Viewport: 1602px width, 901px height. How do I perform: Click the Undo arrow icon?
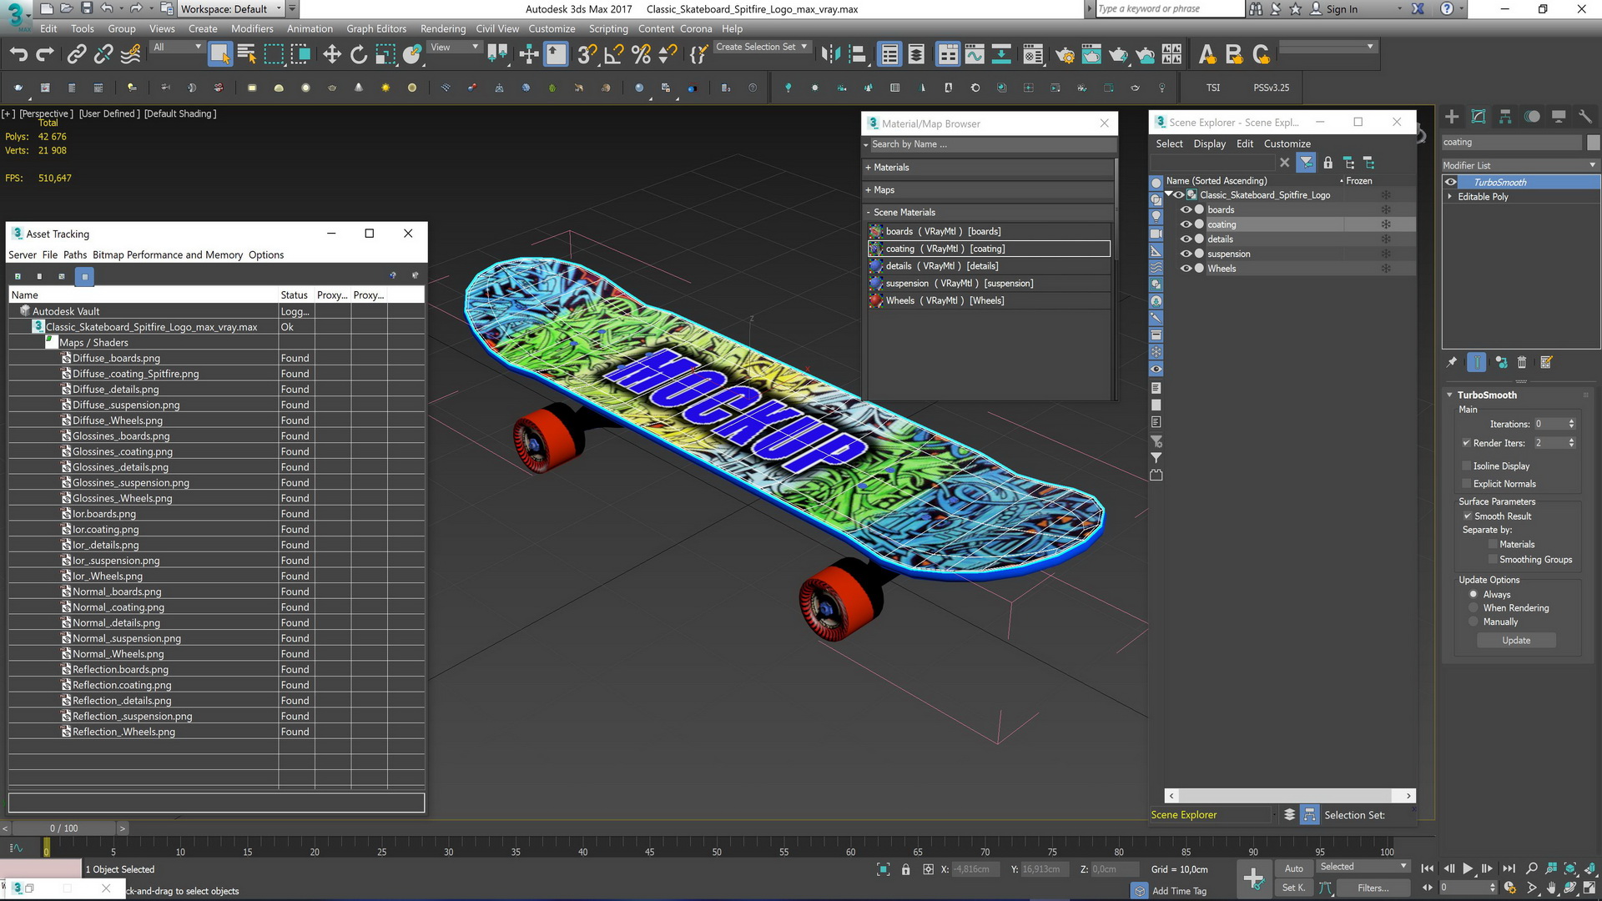click(18, 54)
